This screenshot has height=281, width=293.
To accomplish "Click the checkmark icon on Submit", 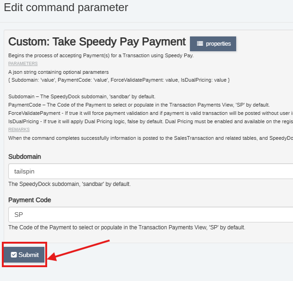I will point(14,255).
